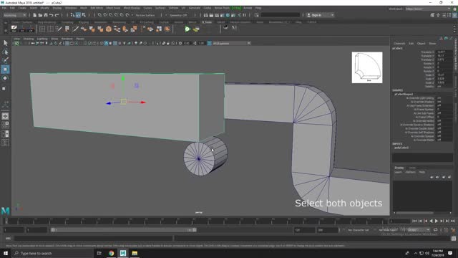The height and width of the screenshot is (258, 458).
Task: Open the Sign In dropdown
Action: pyautogui.click(x=320, y=15)
